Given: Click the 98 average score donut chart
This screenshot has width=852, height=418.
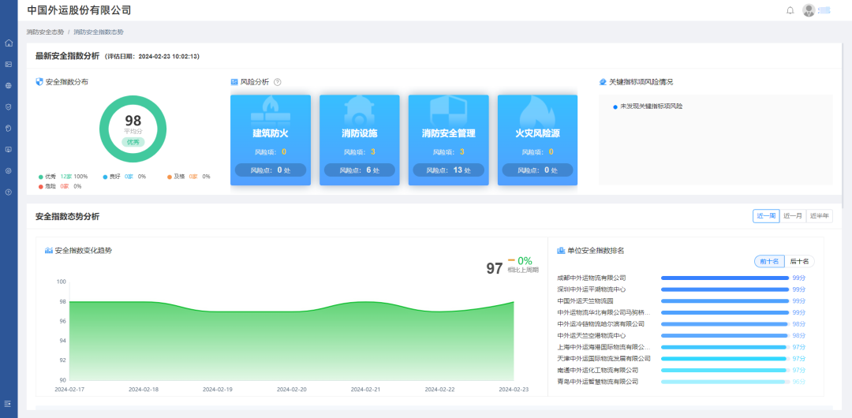Looking at the screenshot, I should [x=133, y=129].
